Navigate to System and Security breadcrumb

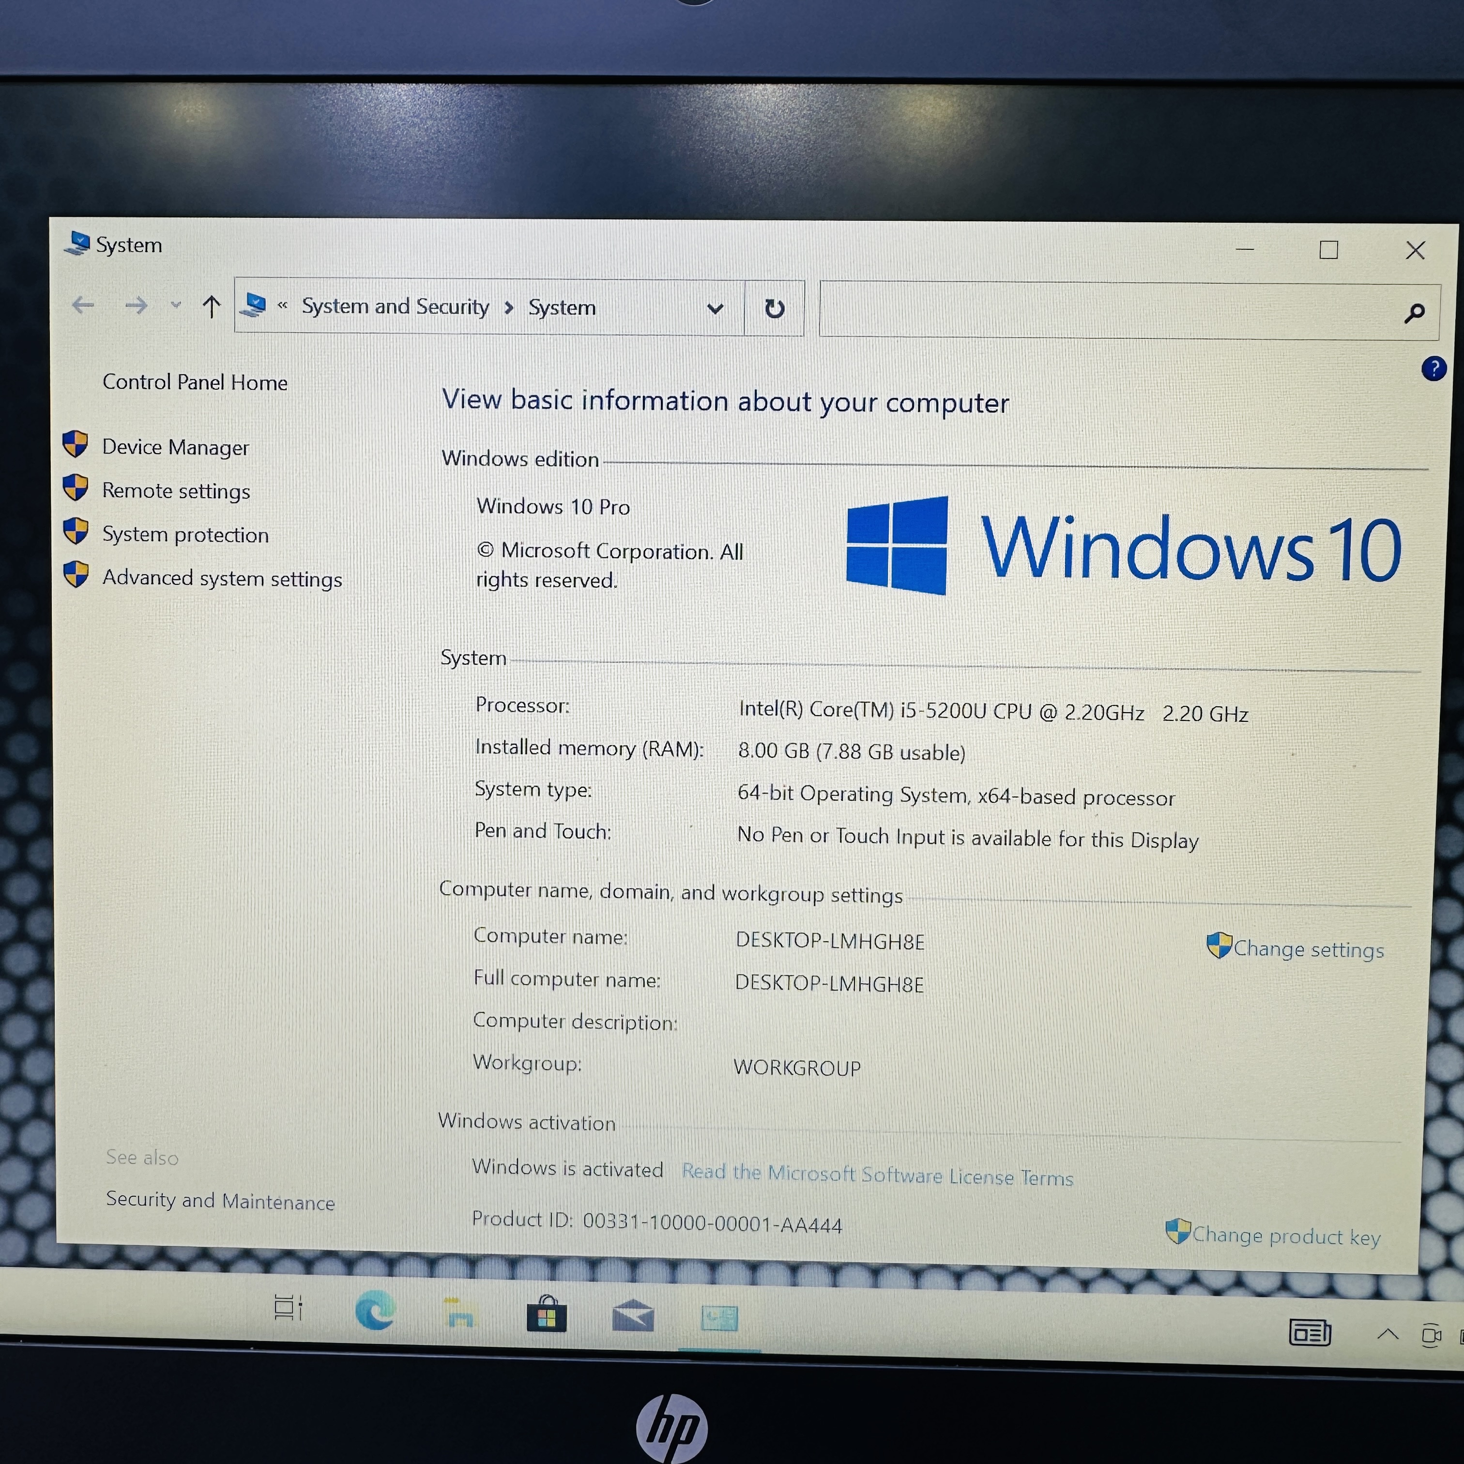pyautogui.click(x=396, y=306)
